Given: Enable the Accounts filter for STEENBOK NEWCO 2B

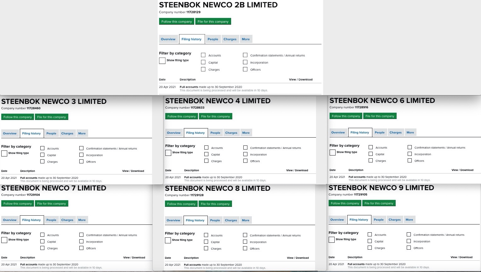Looking at the screenshot, I should pos(203,54).
